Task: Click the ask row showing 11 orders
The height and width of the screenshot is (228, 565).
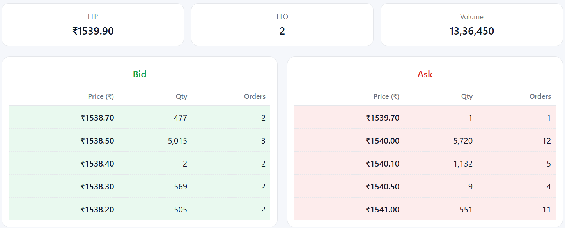Action: 425,209
